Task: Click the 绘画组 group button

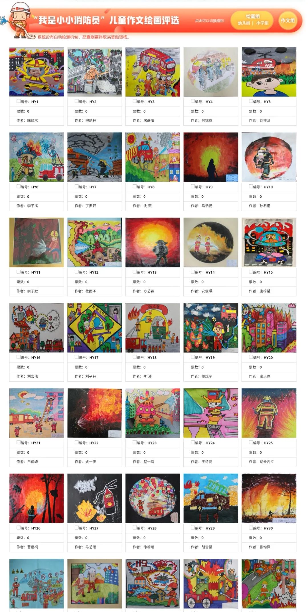Action: (x=253, y=16)
